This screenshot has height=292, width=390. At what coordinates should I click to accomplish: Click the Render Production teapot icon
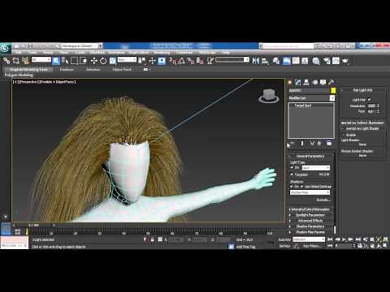tap(345, 61)
